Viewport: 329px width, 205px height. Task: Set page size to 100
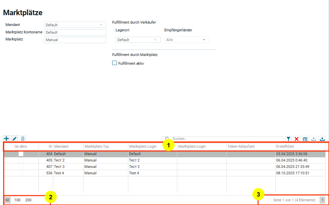click(x=17, y=200)
